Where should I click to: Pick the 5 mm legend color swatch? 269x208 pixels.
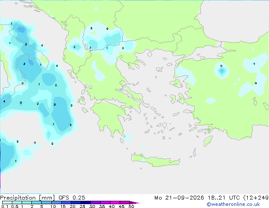coord(46,202)
